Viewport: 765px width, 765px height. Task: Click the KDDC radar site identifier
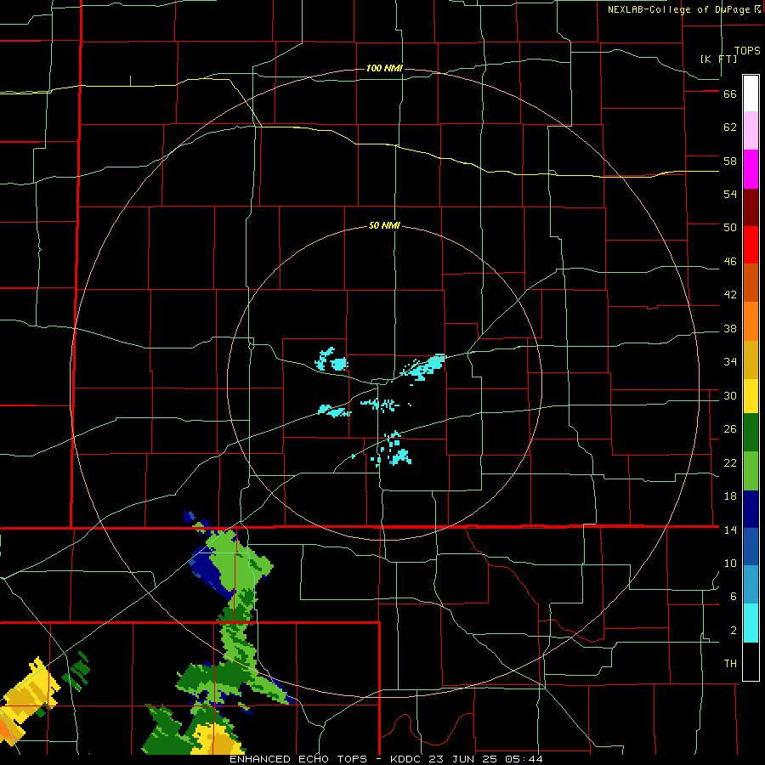coord(407,759)
